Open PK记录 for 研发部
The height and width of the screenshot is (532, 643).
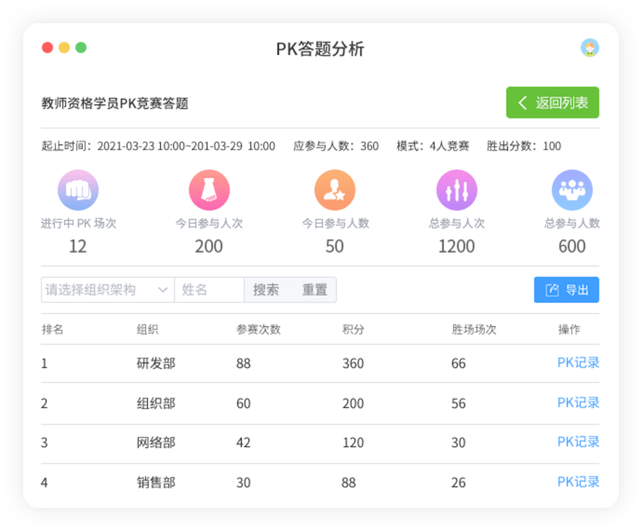578,363
